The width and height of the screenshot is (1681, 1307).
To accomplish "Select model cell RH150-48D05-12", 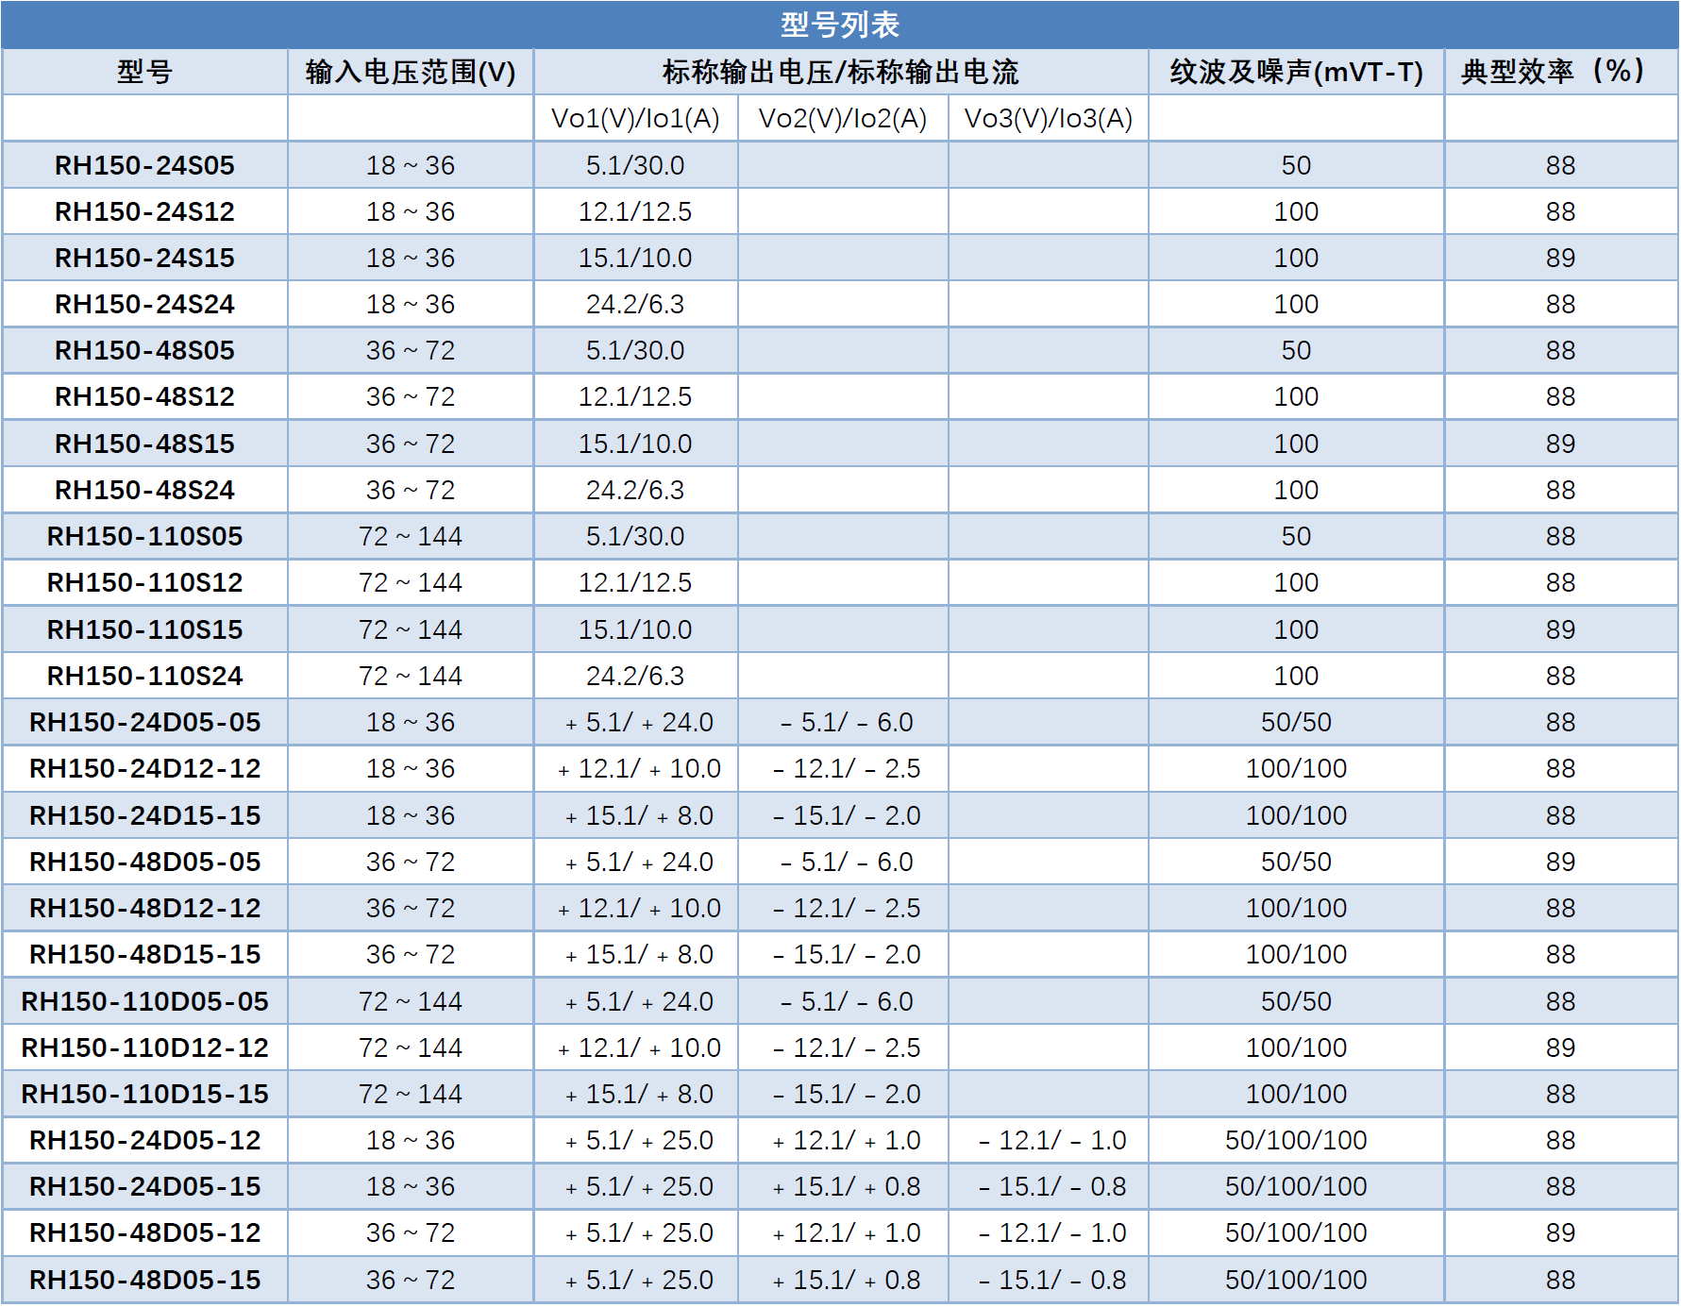I will [144, 1232].
